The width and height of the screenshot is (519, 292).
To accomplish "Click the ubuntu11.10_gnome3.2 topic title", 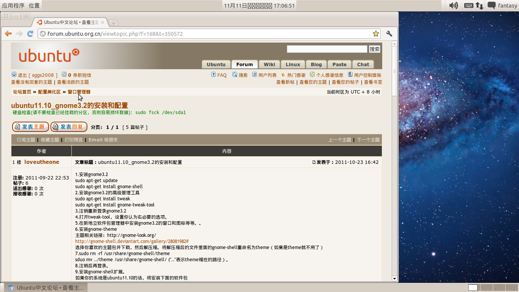I will tap(70, 106).
